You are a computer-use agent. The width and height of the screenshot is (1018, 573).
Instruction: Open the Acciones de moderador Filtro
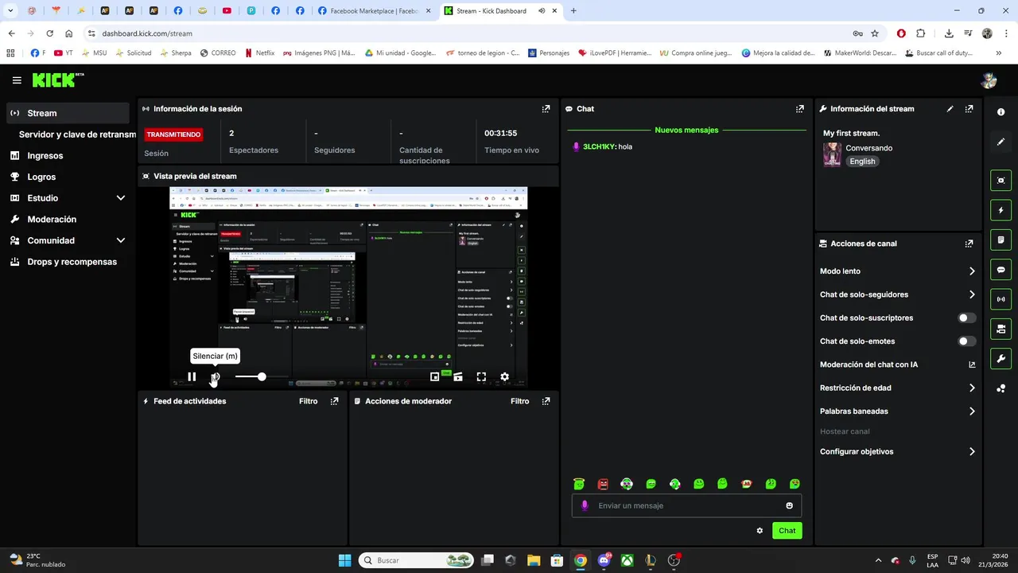(x=520, y=401)
